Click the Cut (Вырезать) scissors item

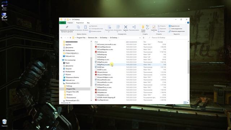(93, 26)
